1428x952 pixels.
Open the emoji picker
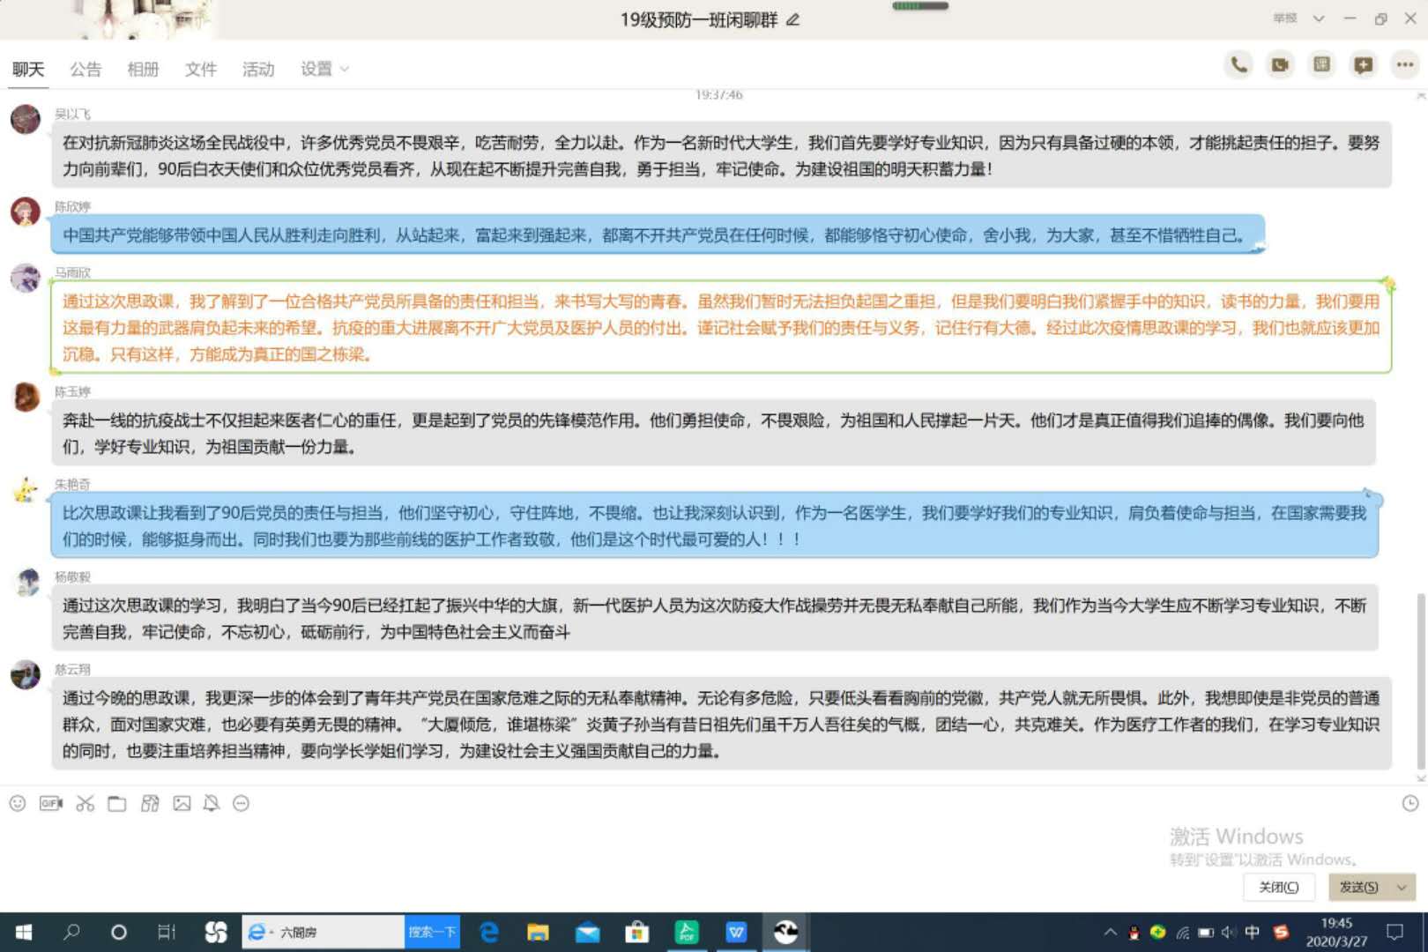click(x=18, y=803)
